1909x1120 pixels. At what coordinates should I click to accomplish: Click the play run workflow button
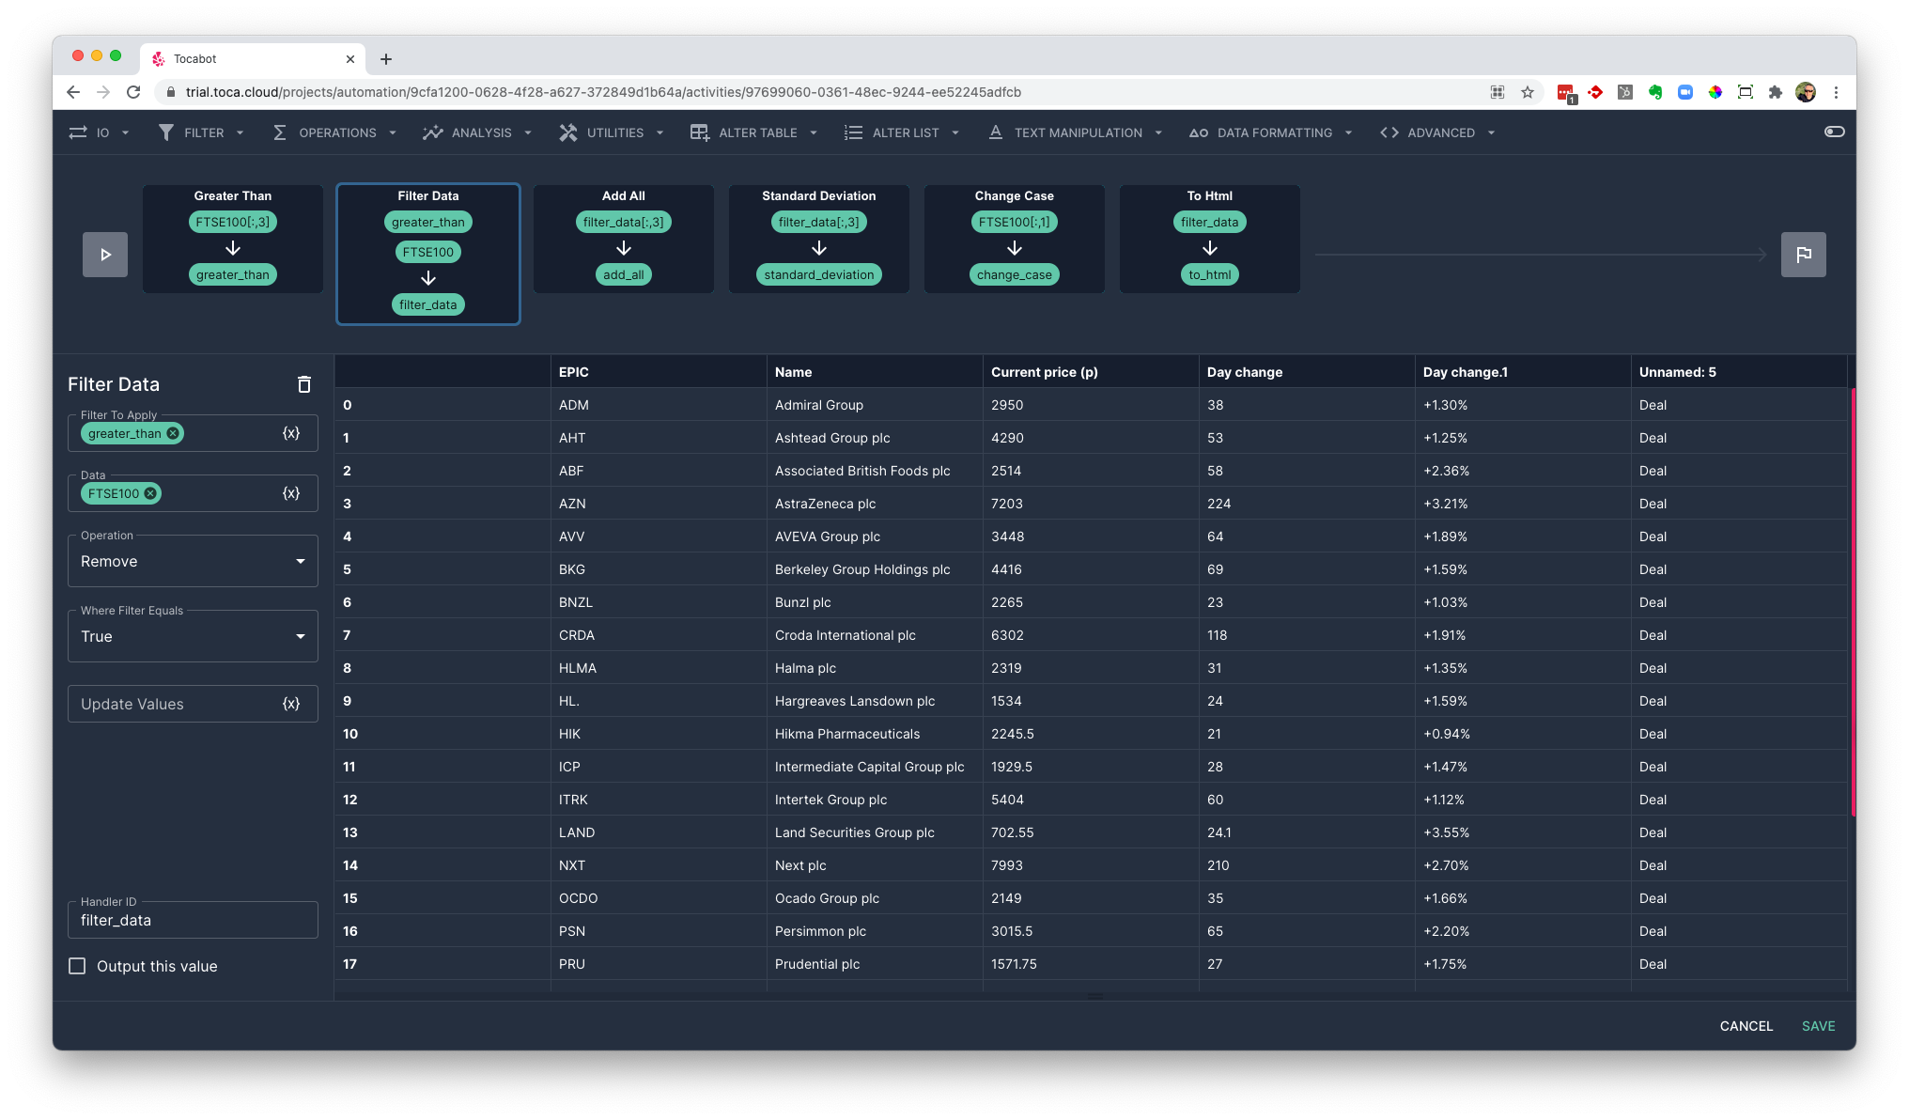tap(105, 255)
